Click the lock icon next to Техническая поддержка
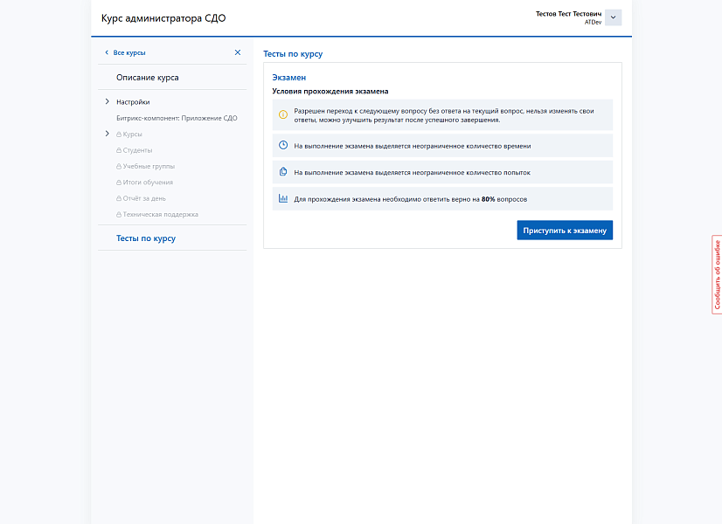 point(118,213)
